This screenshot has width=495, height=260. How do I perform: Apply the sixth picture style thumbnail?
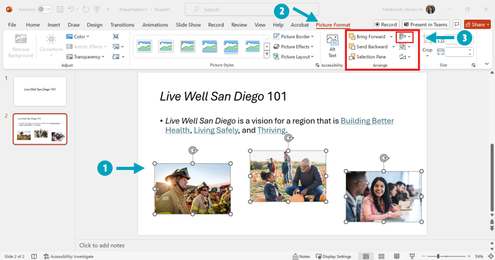[253, 47]
